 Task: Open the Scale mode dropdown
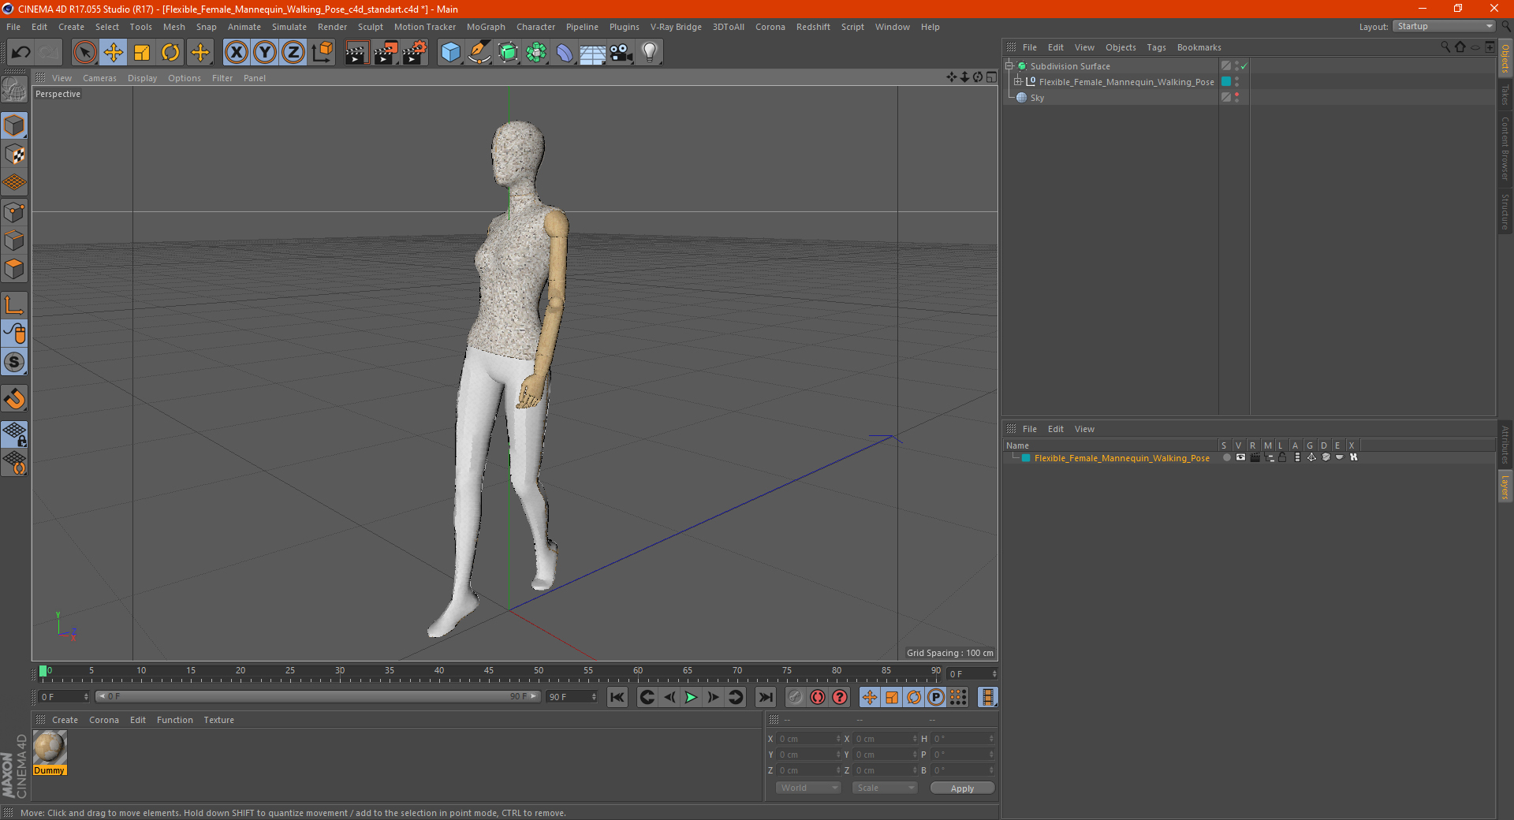(885, 788)
